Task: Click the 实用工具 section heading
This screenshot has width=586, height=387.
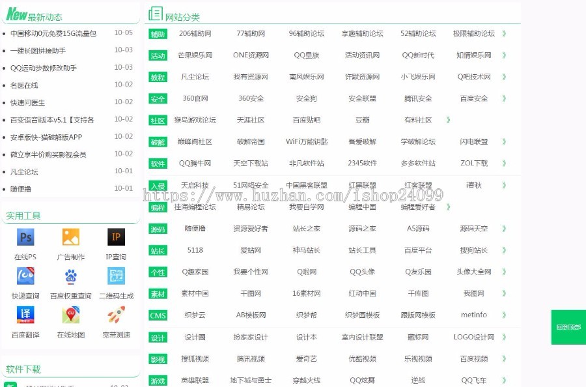Action: pyautogui.click(x=23, y=216)
